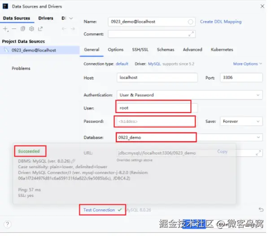Open the Schemas tab
This screenshot has height=236, width=271.
click(x=166, y=50)
